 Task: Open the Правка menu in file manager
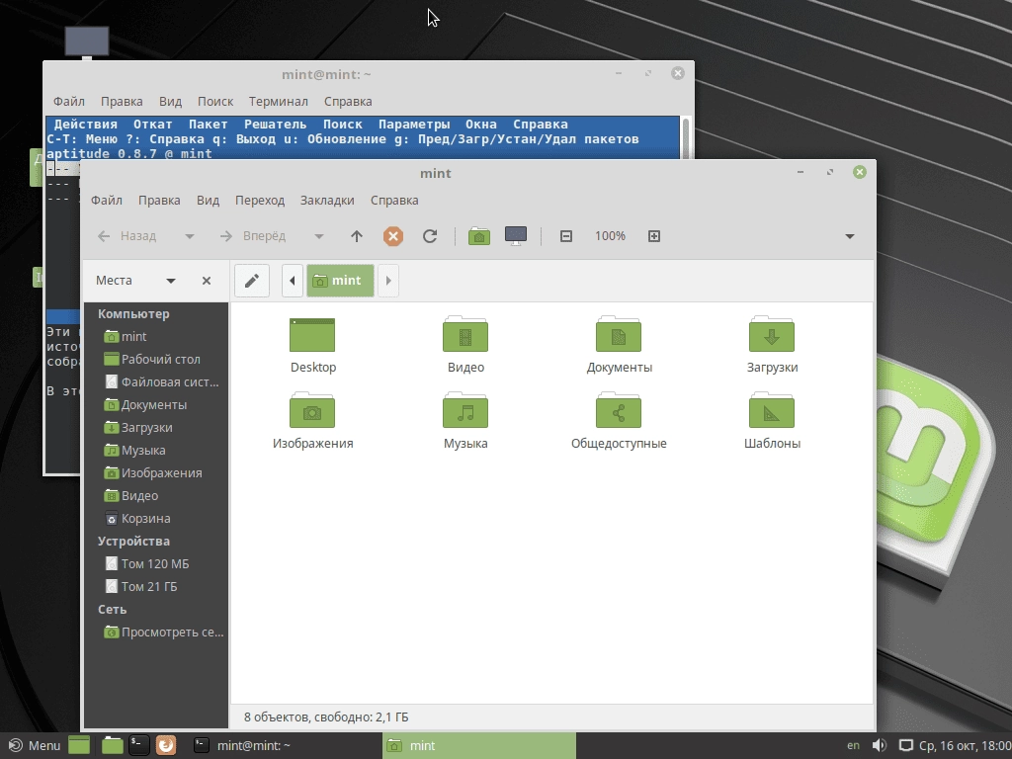click(x=159, y=200)
